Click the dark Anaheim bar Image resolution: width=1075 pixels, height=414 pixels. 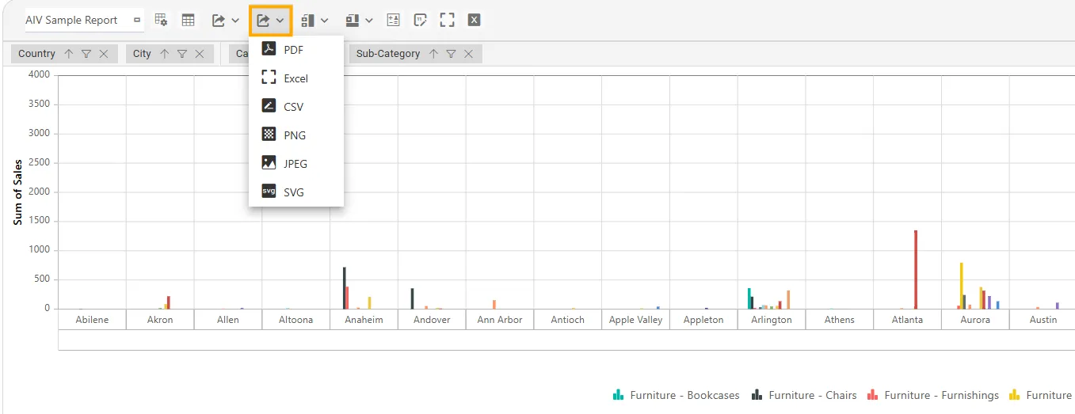[344, 288]
